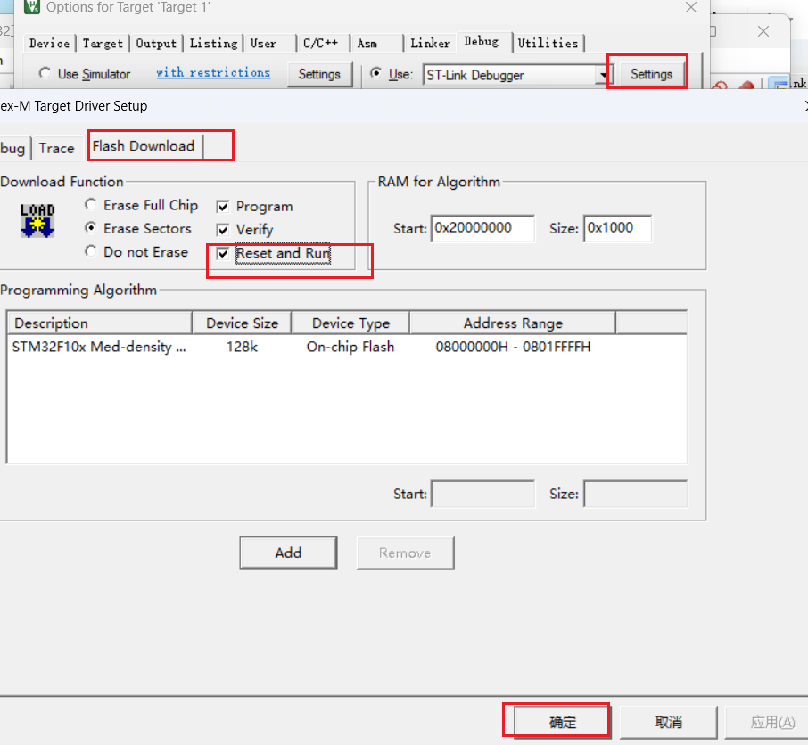Click the Add algorithm button

[288, 553]
